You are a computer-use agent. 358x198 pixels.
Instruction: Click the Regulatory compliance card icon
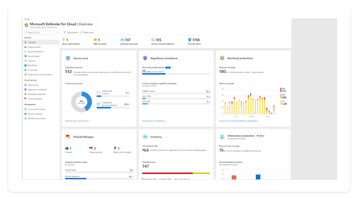[x=145, y=58]
